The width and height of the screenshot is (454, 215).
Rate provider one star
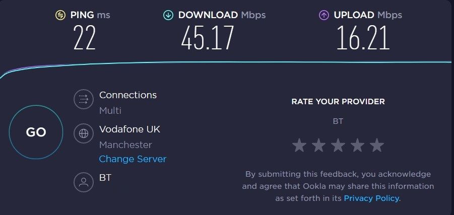pyautogui.click(x=299, y=146)
